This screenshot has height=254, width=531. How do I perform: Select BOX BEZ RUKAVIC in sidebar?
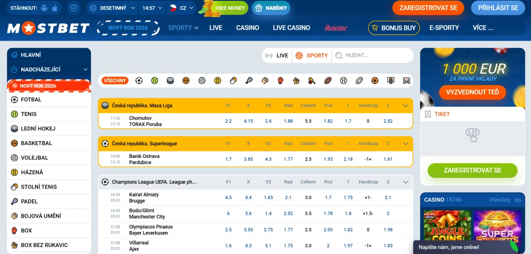[x=49, y=245]
